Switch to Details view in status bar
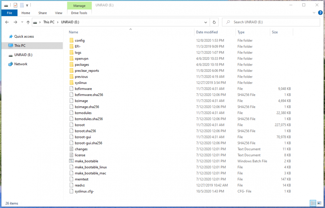 [313, 203]
